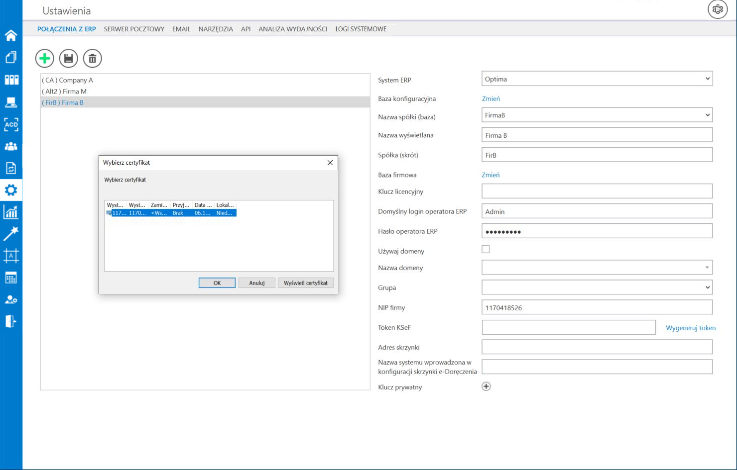Image resolution: width=737 pixels, height=470 pixels.
Task: Click the trash delete icon
Action: coord(93,59)
